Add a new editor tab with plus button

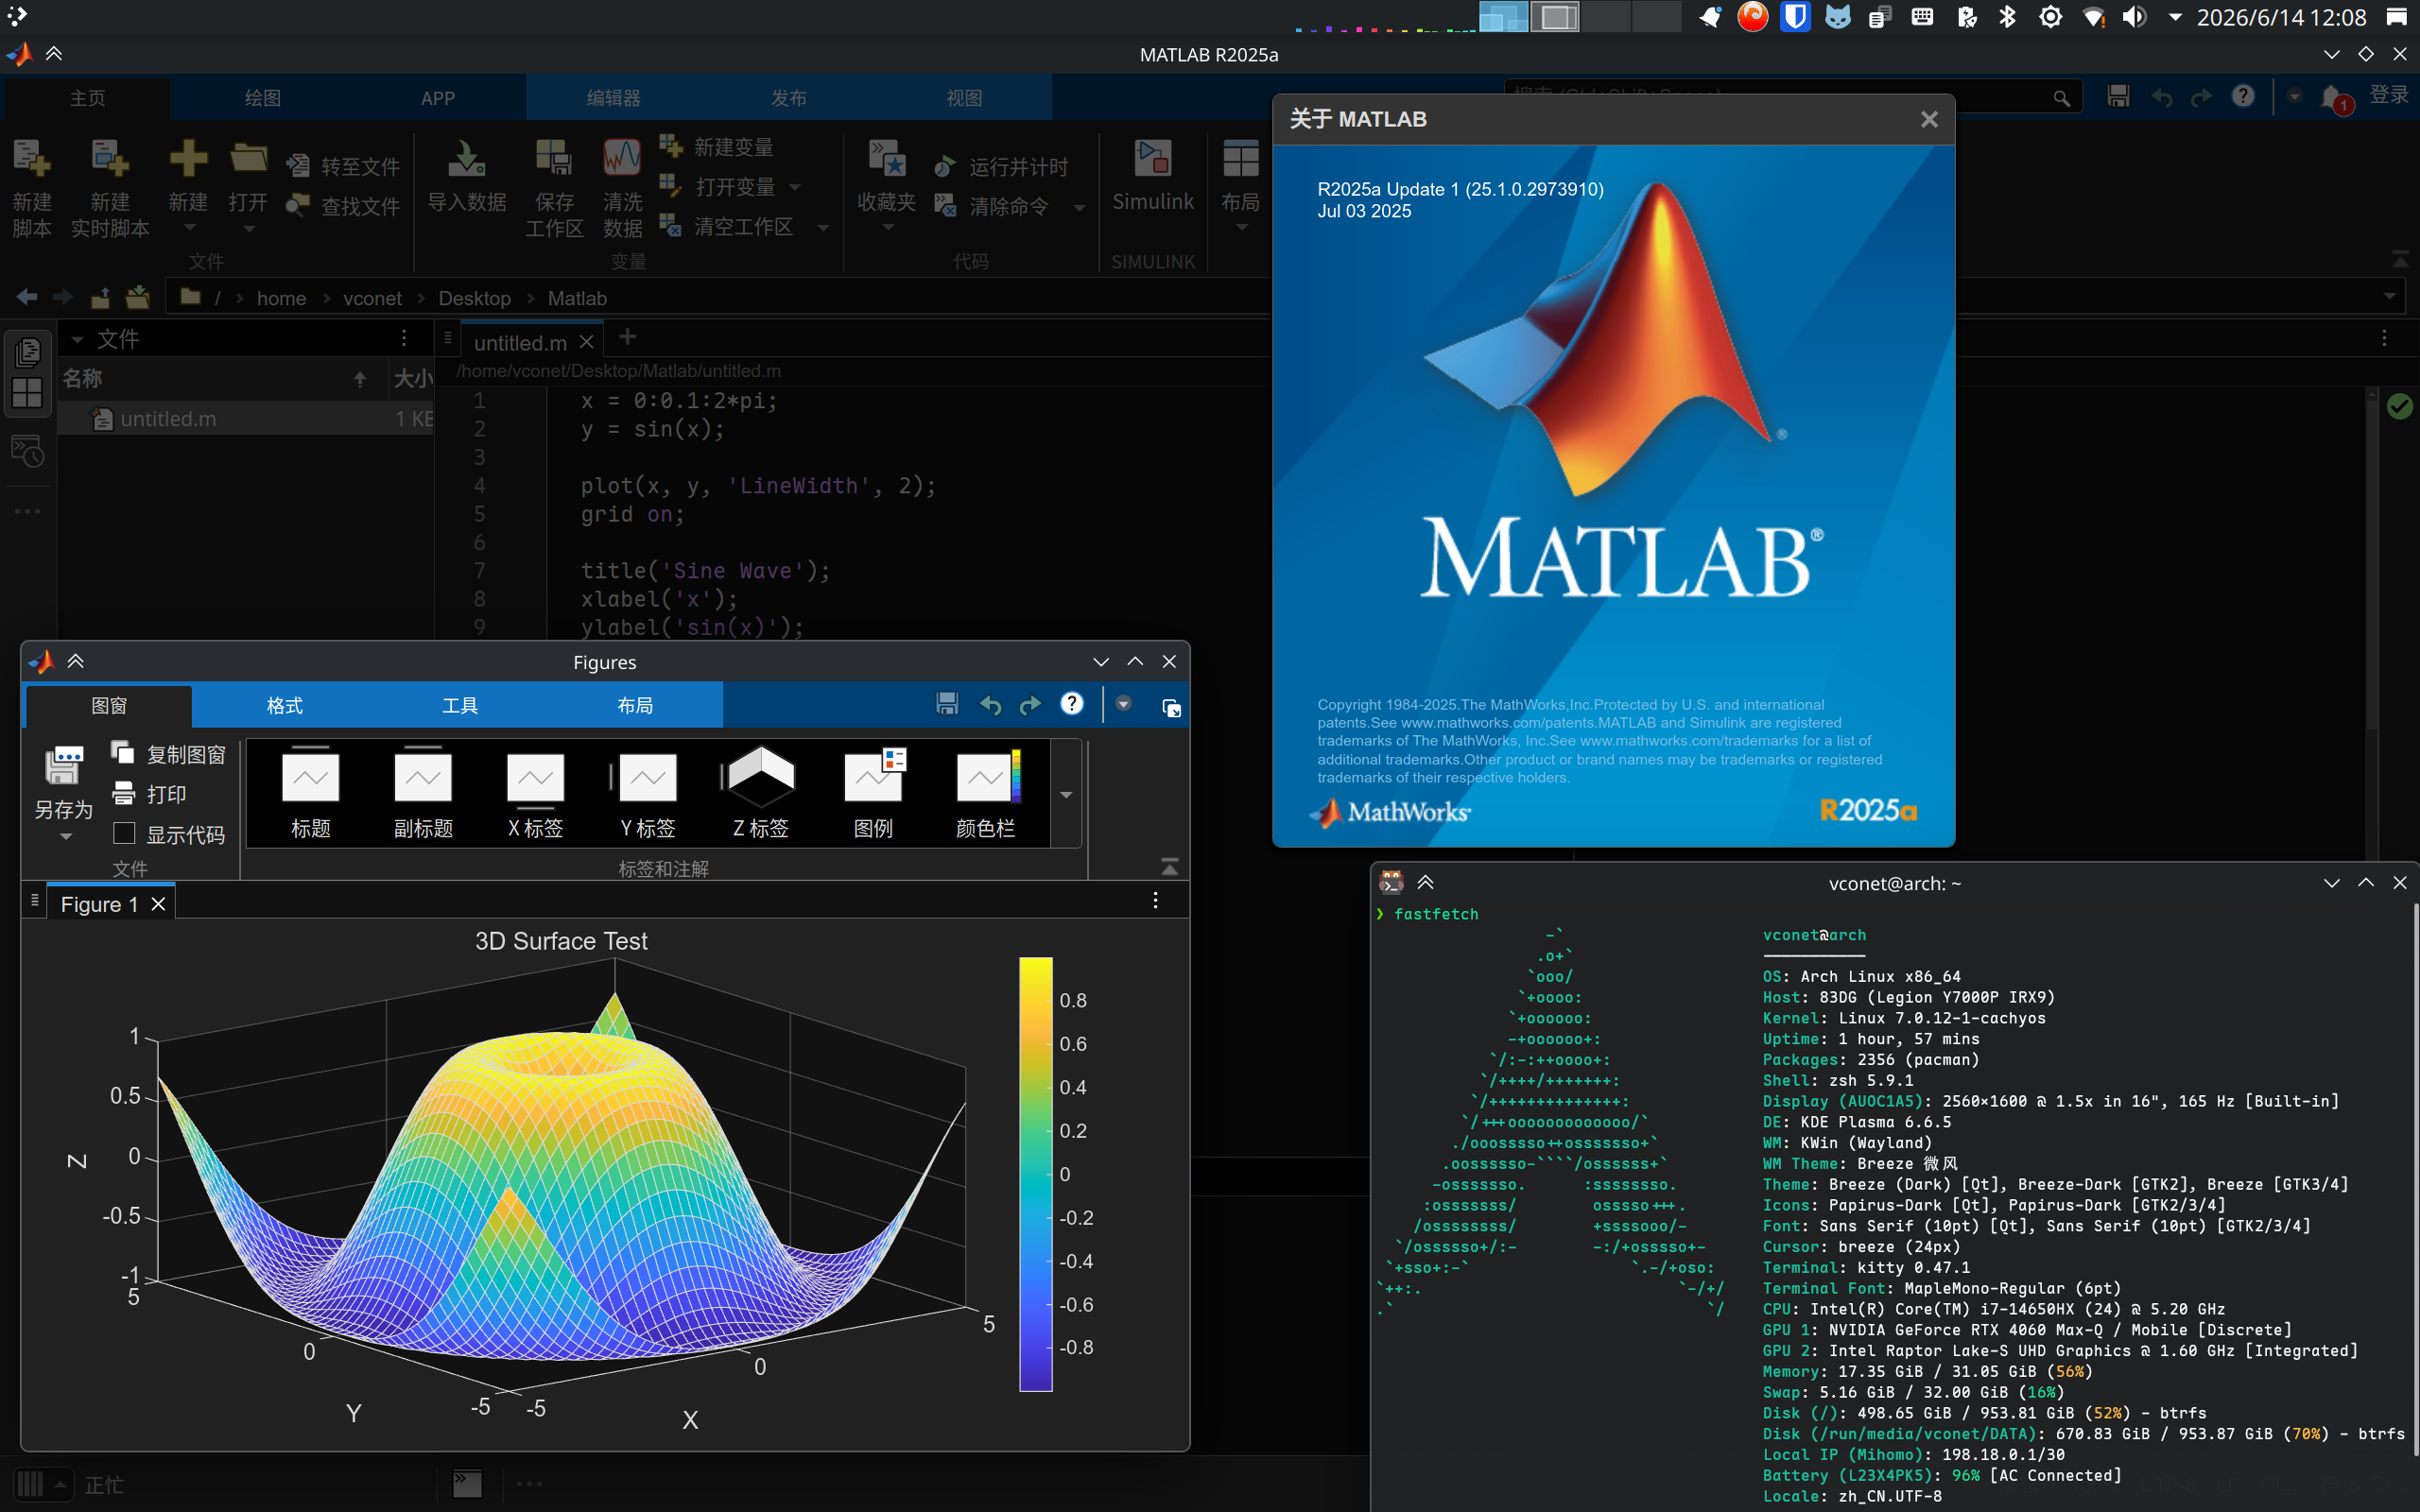(627, 337)
